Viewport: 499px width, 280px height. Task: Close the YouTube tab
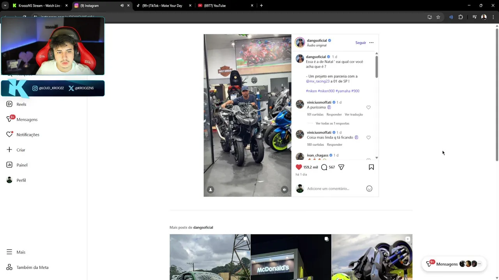252,5
